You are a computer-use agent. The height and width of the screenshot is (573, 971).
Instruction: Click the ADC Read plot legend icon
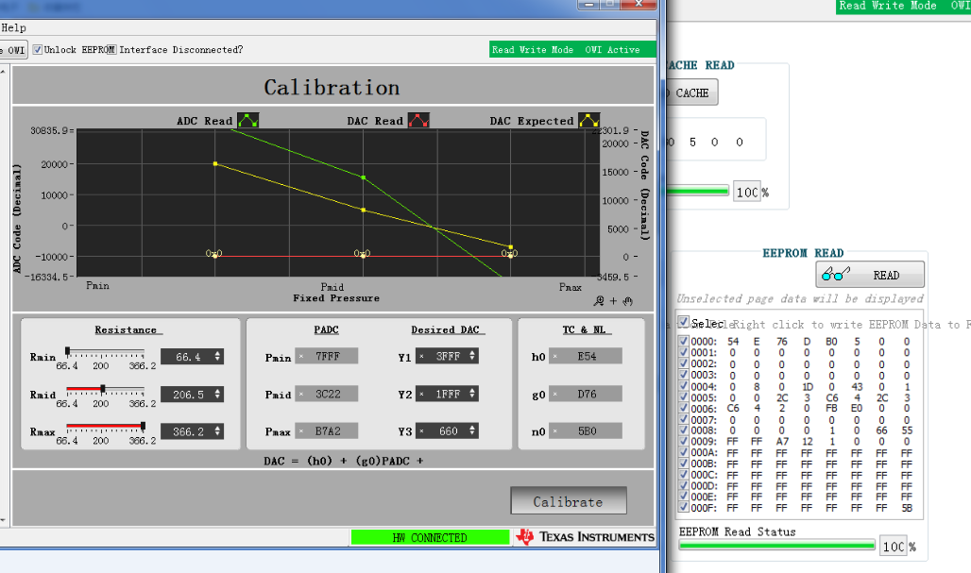pyautogui.click(x=248, y=120)
